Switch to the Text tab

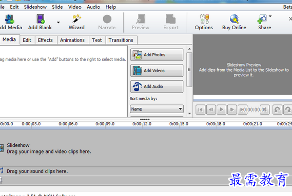(x=97, y=40)
